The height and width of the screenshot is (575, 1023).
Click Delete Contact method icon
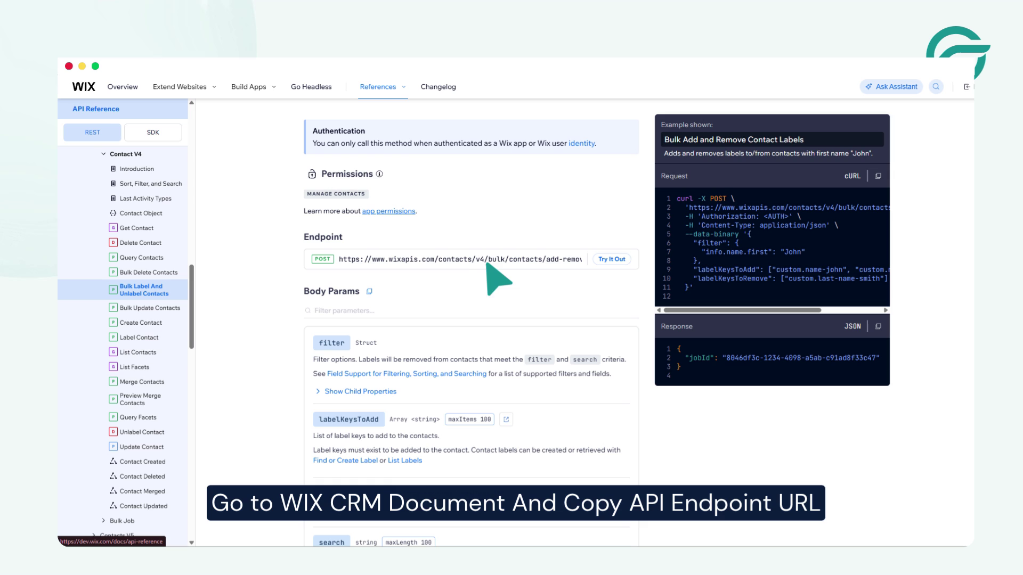pos(113,243)
